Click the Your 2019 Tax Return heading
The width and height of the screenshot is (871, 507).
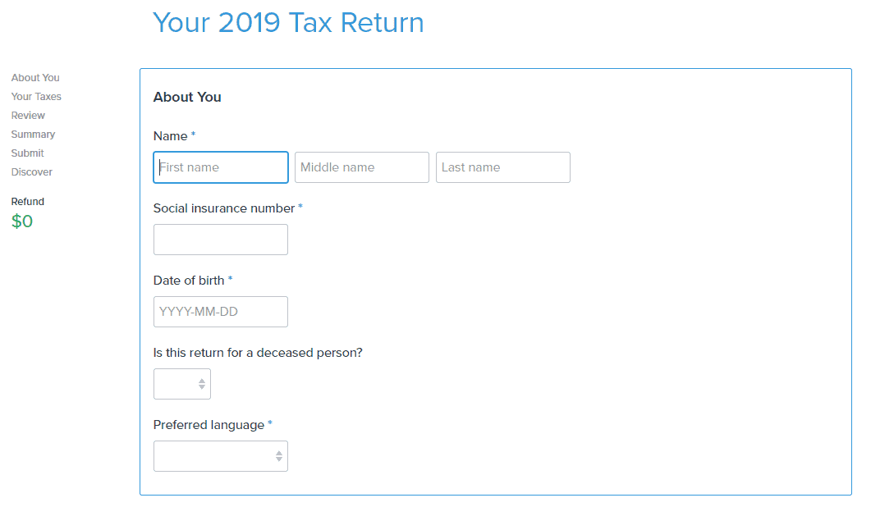coord(288,23)
